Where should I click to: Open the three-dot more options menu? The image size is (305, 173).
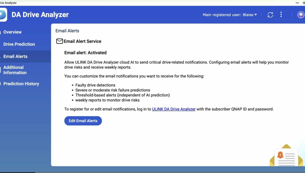(281, 14)
